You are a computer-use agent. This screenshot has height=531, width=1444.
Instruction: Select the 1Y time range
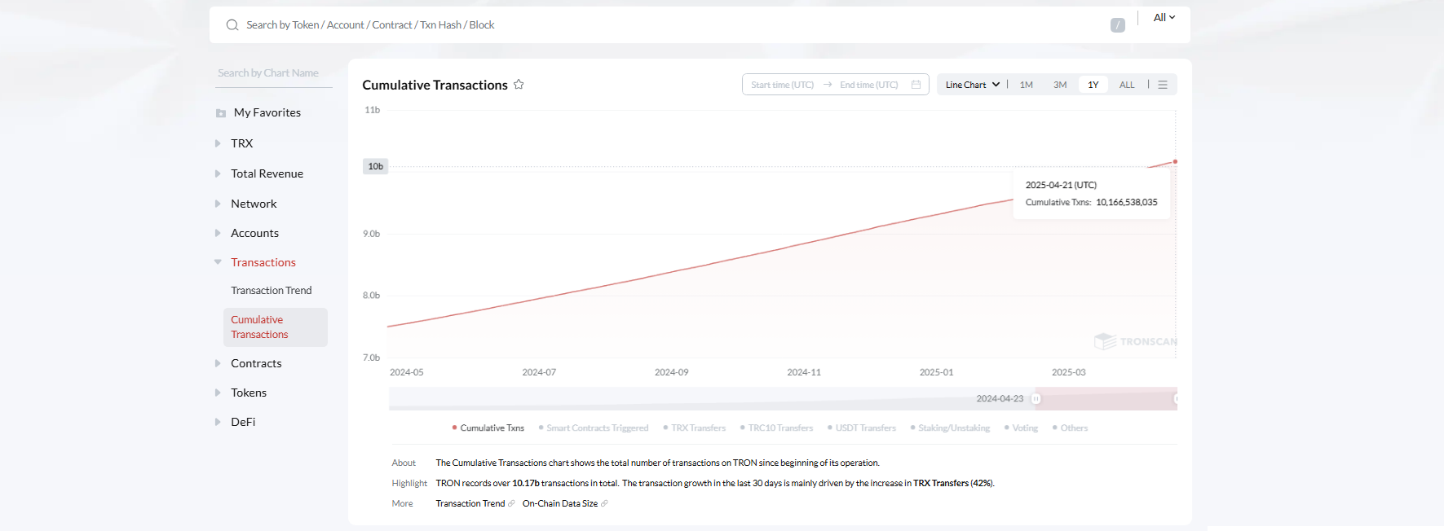point(1093,85)
